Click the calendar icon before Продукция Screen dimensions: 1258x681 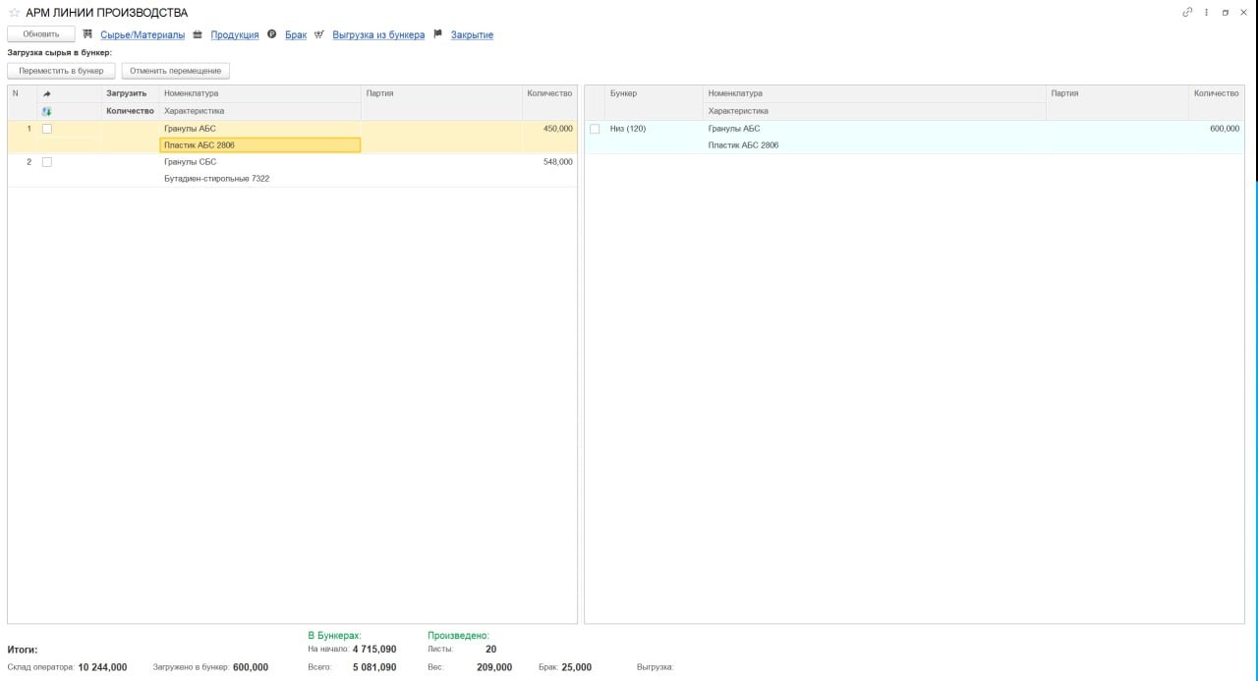point(198,34)
